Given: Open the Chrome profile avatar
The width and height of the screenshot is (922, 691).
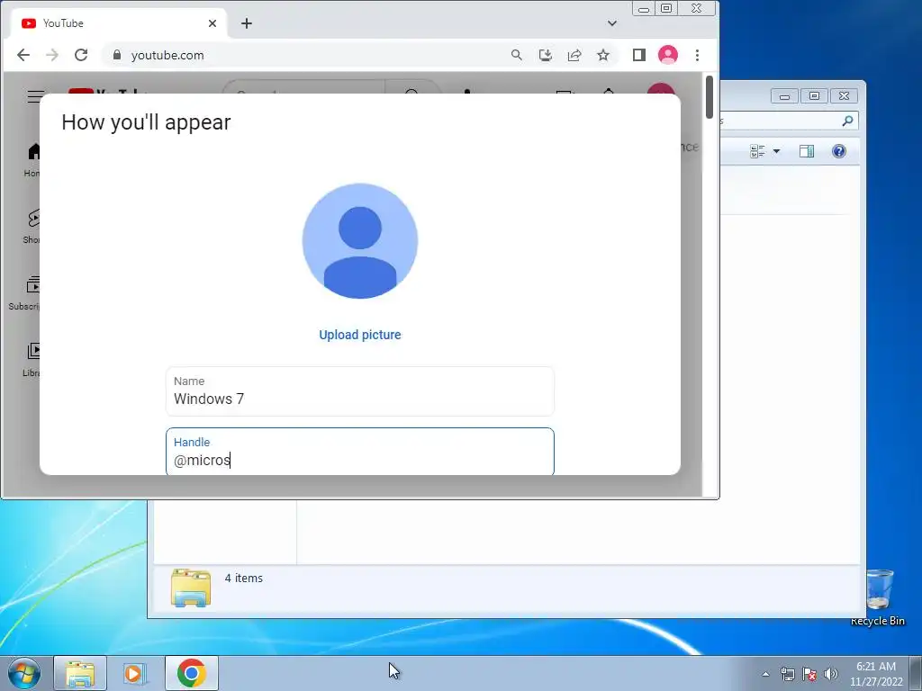Looking at the screenshot, I should [668, 55].
